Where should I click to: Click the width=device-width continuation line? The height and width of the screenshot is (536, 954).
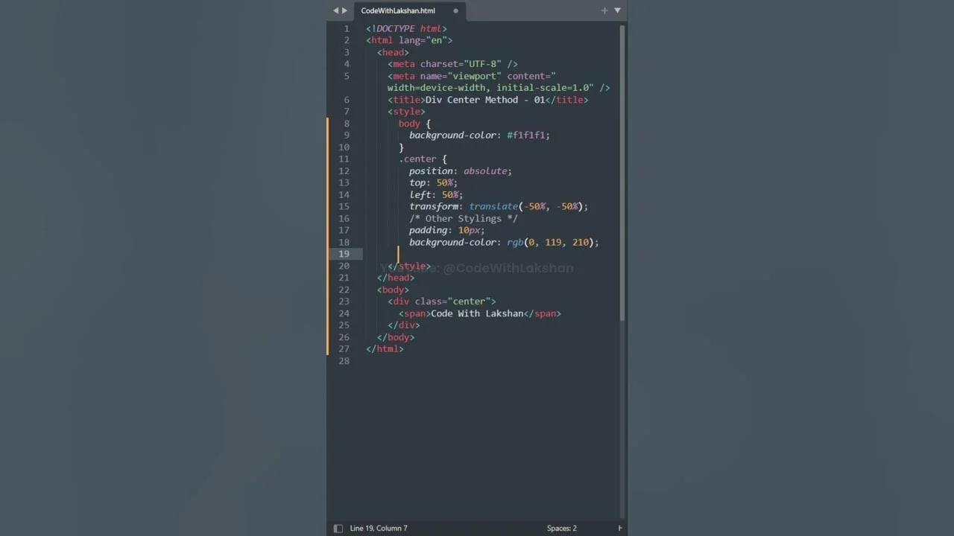coord(499,88)
